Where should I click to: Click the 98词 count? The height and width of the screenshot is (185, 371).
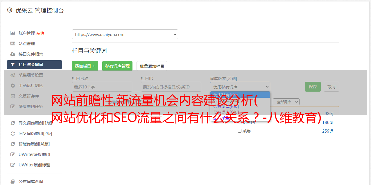click(x=329, y=114)
